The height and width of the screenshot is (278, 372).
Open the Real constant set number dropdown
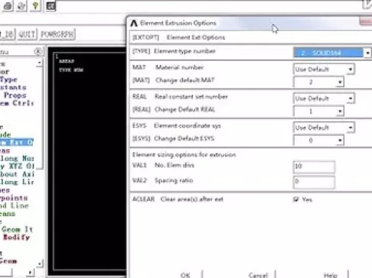[324, 99]
